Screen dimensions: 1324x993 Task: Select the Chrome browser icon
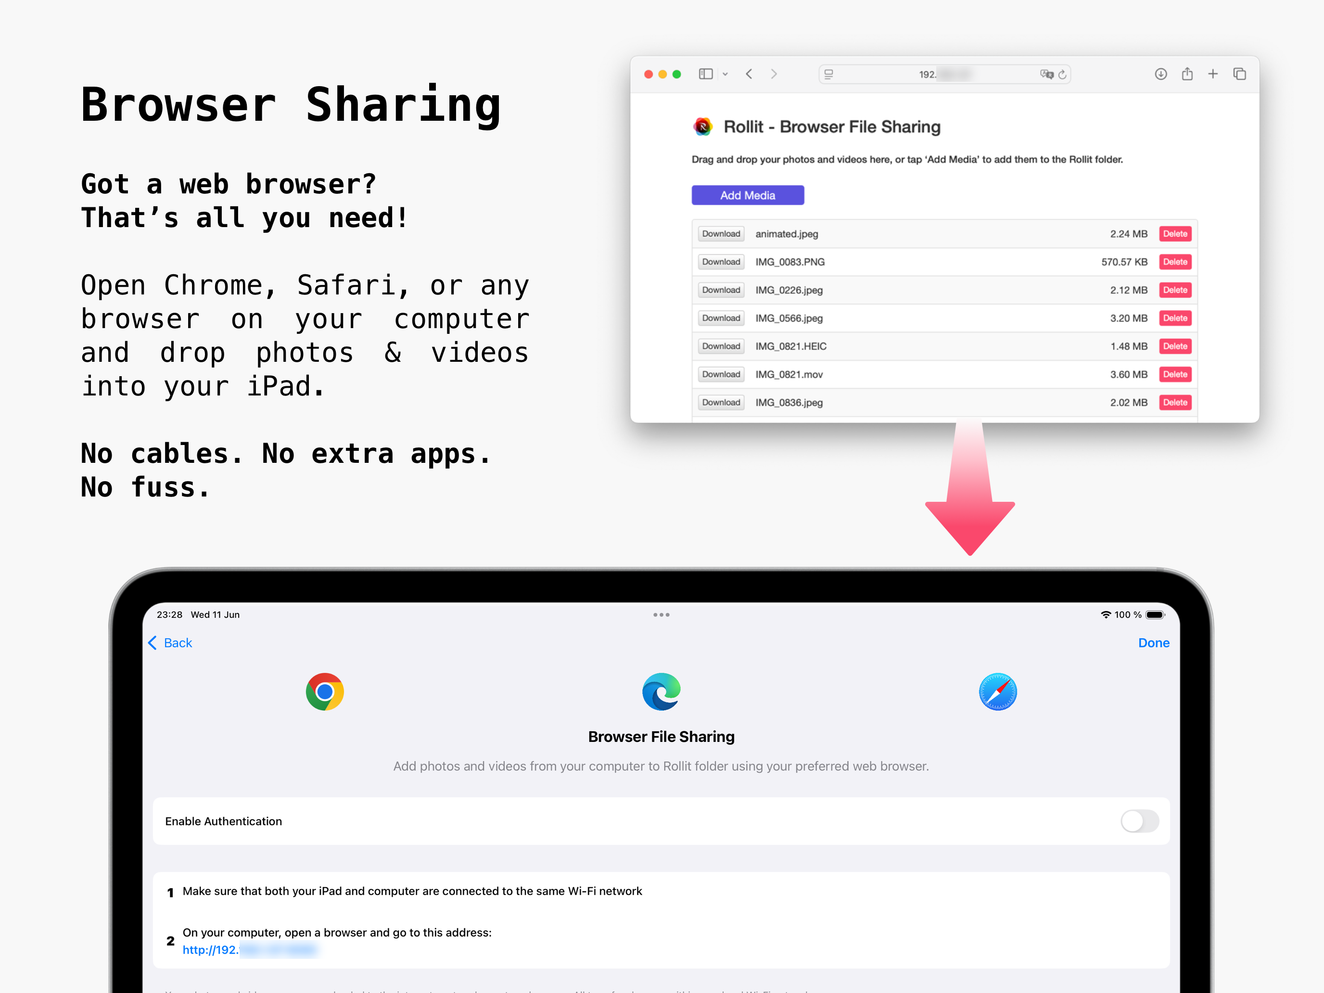324,691
